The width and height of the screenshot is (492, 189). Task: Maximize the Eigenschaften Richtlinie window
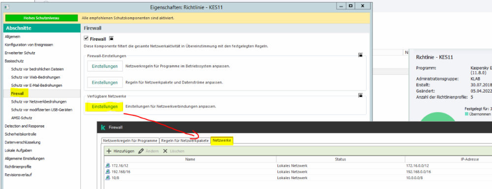pos(351,6)
